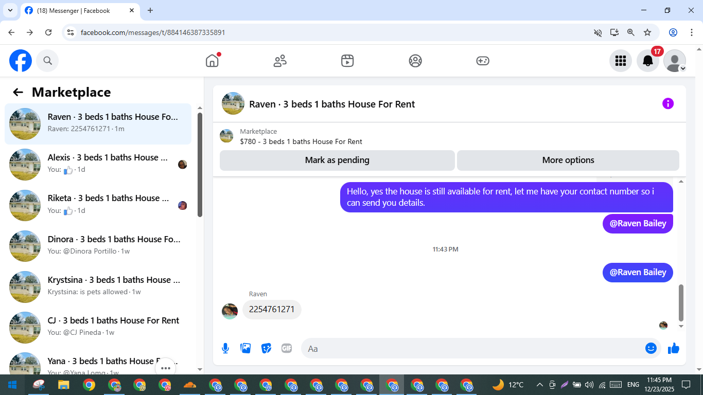The width and height of the screenshot is (703, 395).
Task: Click browser Back arrow
Action: [12, 32]
